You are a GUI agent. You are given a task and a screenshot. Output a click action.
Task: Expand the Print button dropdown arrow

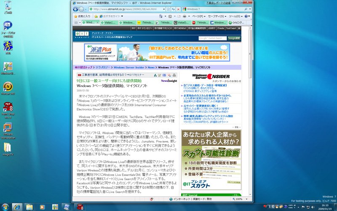(x=189, y=16)
